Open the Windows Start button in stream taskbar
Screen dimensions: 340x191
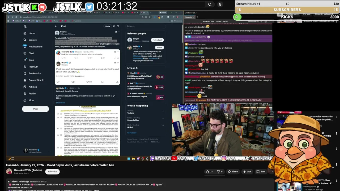point(129,159)
